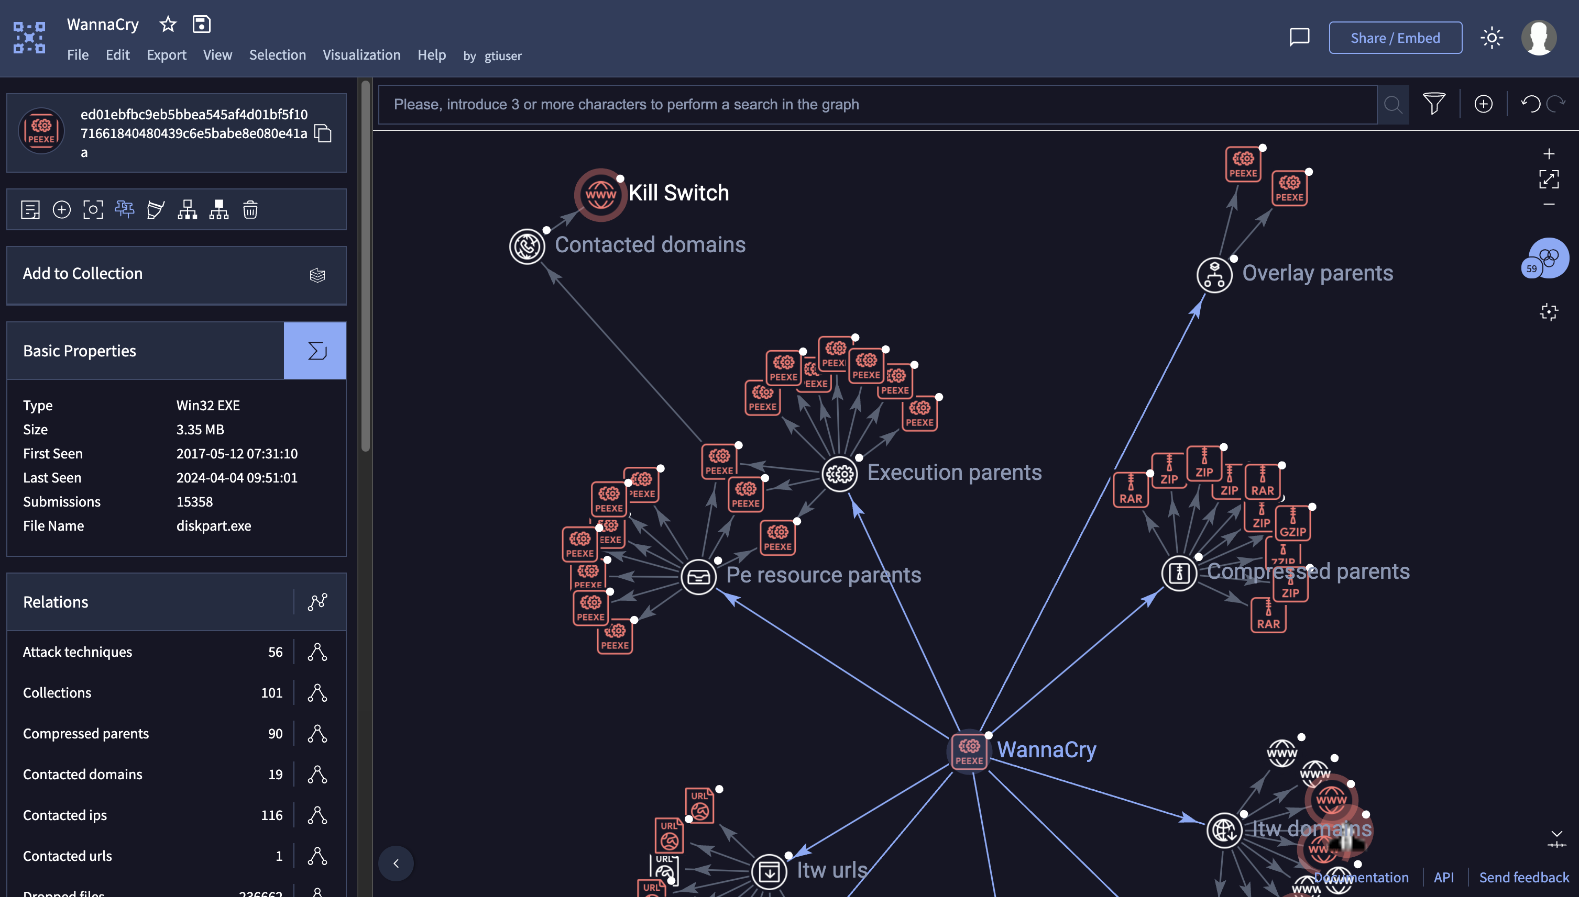The height and width of the screenshot is (897, 1579).
Task: Redo the last graph action
Action: pos(1556,104)
